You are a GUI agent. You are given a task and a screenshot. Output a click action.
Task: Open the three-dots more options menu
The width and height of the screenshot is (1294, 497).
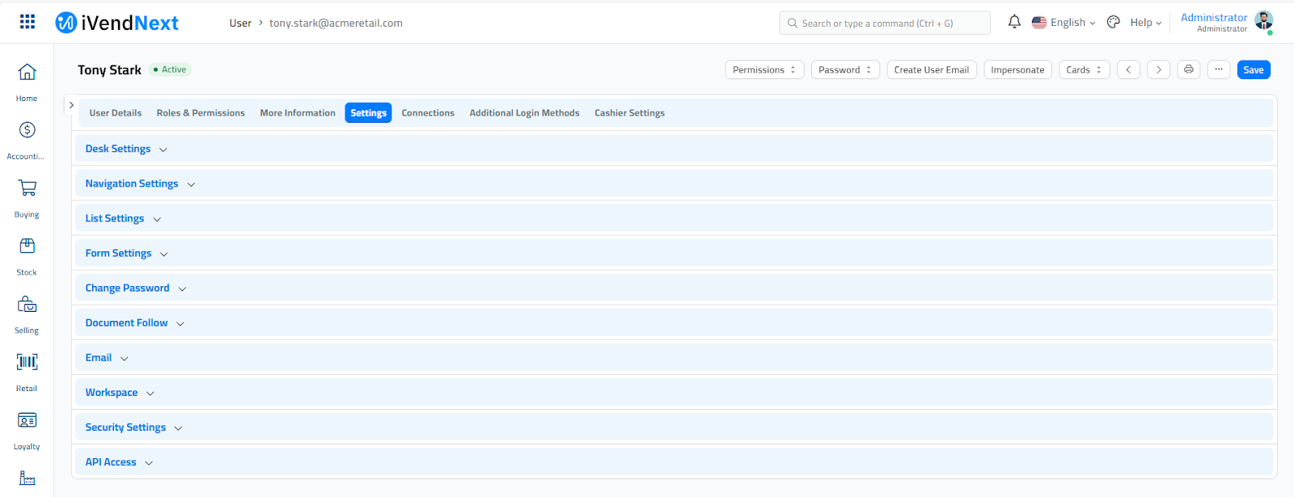click(1218, 69)
